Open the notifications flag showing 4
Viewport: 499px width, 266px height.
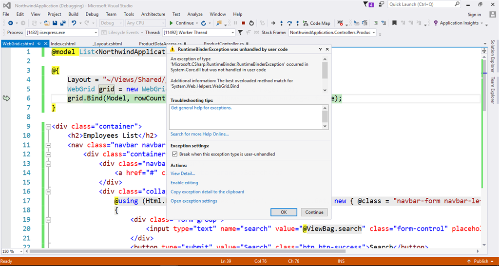tap(368, 4)
